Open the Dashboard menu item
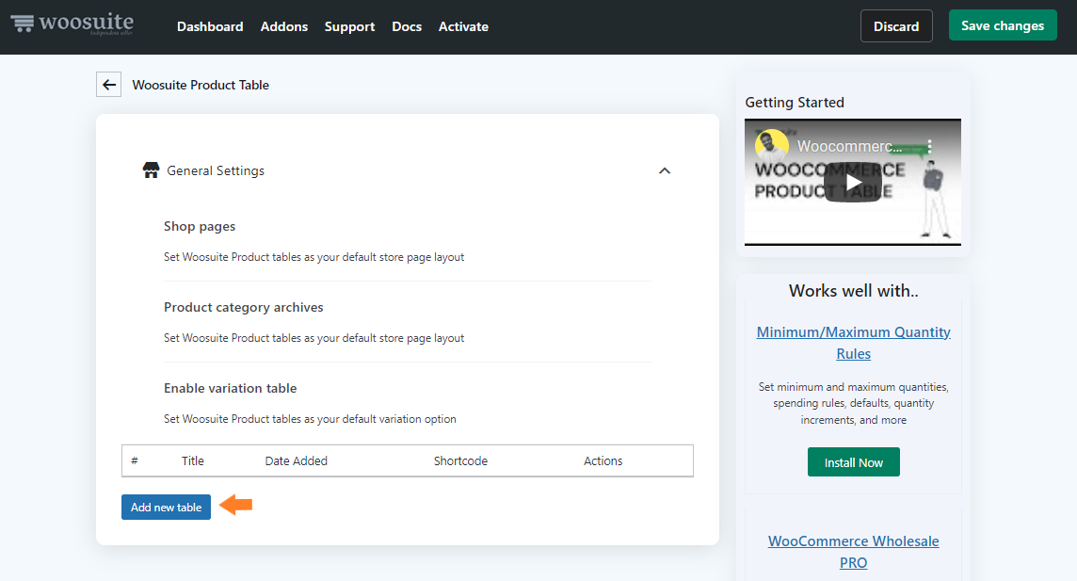 (x=210, y=26)
